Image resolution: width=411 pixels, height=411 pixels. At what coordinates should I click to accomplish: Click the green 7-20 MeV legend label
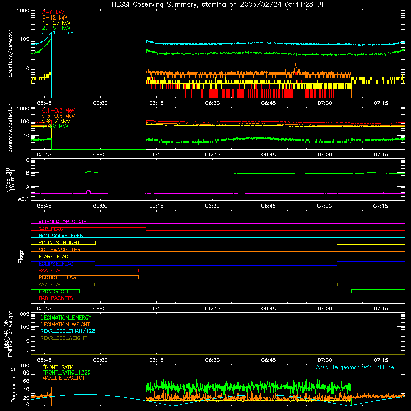click(55, 126)
